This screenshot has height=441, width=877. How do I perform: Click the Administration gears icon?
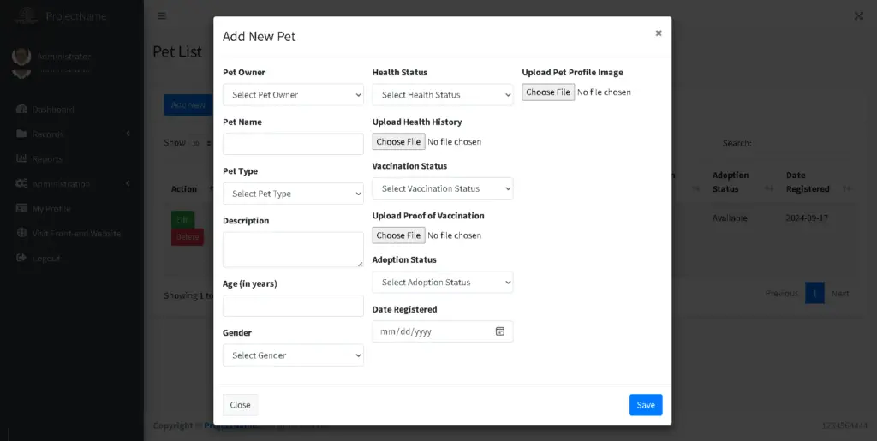tap(21, 183)
